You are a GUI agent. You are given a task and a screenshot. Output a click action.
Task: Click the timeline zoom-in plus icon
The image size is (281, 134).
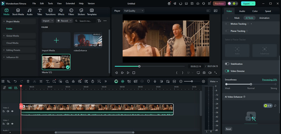[203, 81]
